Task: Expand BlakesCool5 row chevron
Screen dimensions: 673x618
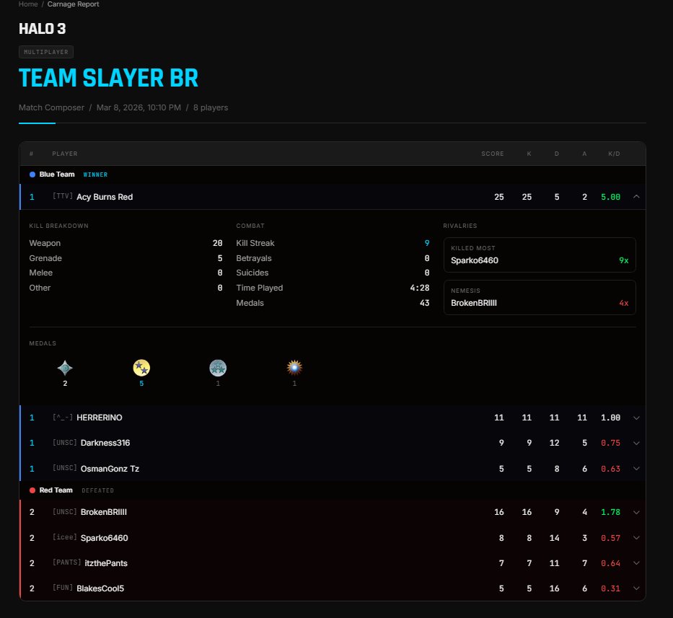Action: (636, 588)
